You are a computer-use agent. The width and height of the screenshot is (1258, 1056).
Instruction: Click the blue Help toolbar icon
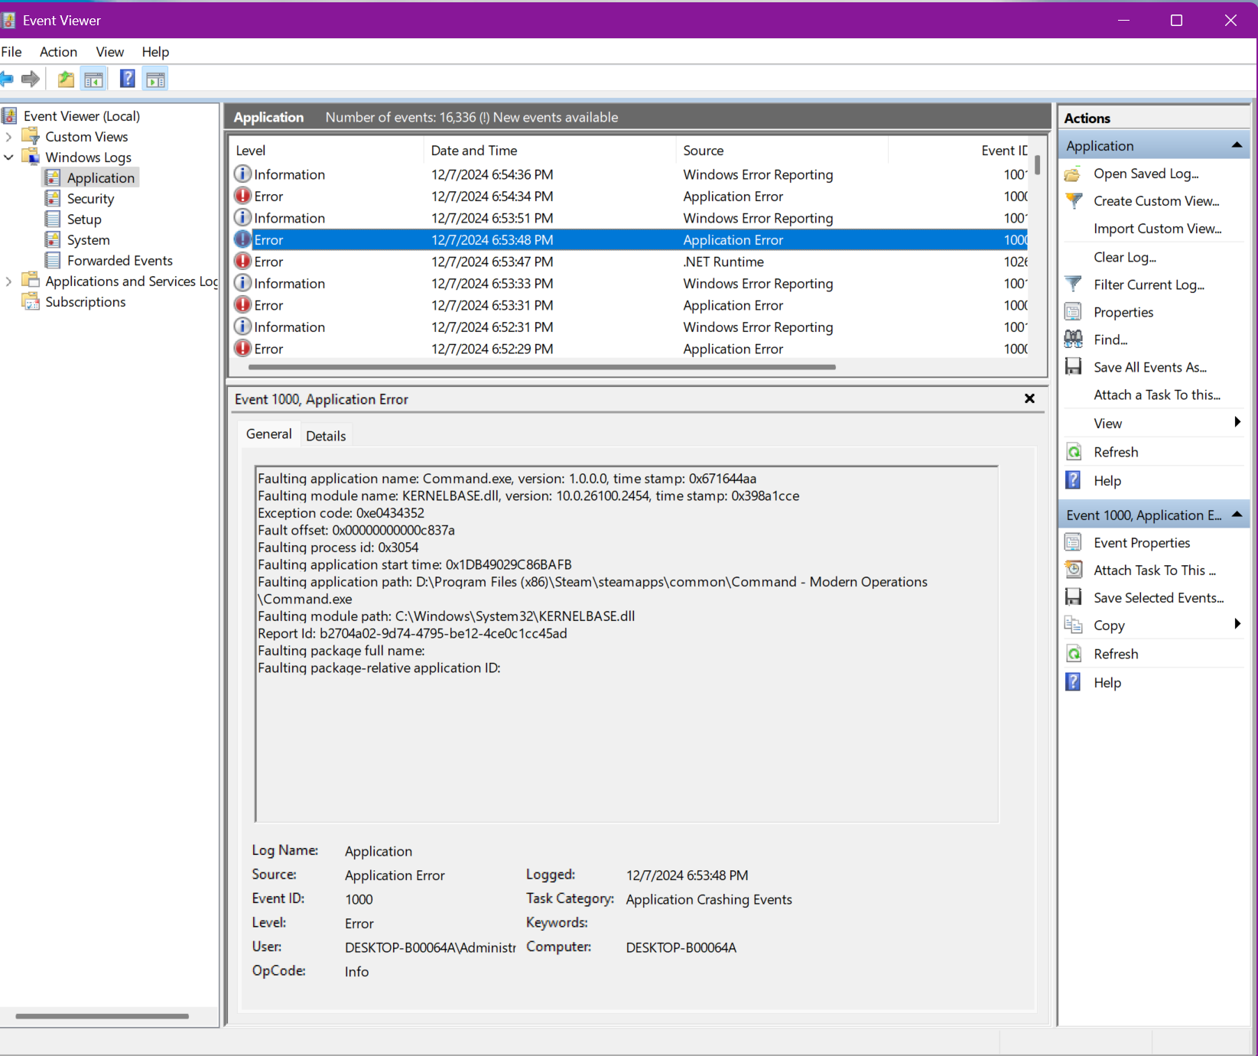click(128, 79)
